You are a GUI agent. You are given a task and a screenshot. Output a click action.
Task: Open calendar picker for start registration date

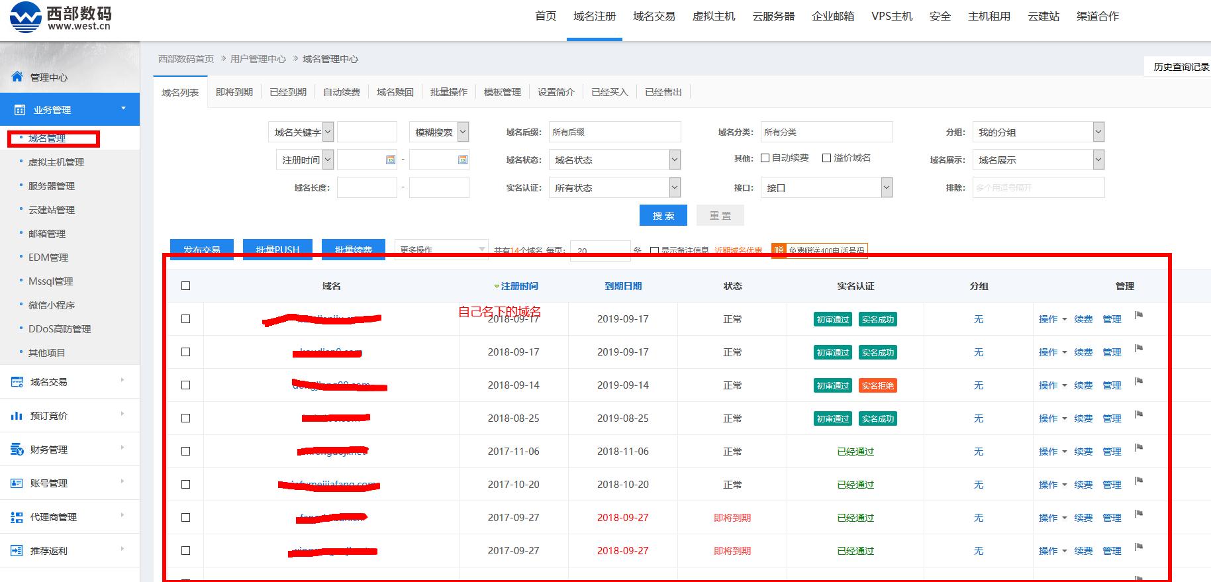[391, 160]
